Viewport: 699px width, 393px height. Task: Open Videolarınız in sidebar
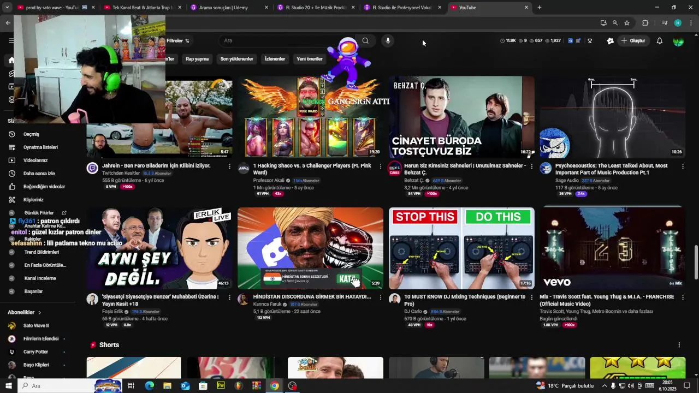[36, 160]
